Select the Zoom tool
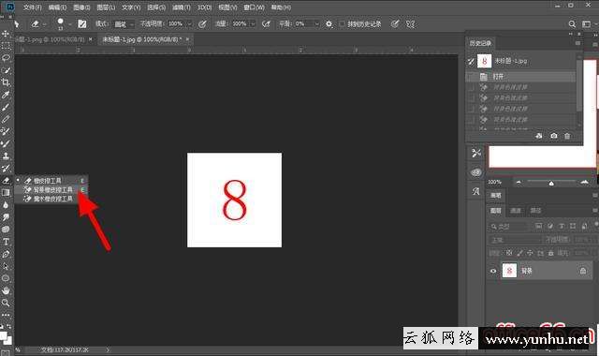The width and height of the screenshot is (599, 356). click(x=6, y=303)
